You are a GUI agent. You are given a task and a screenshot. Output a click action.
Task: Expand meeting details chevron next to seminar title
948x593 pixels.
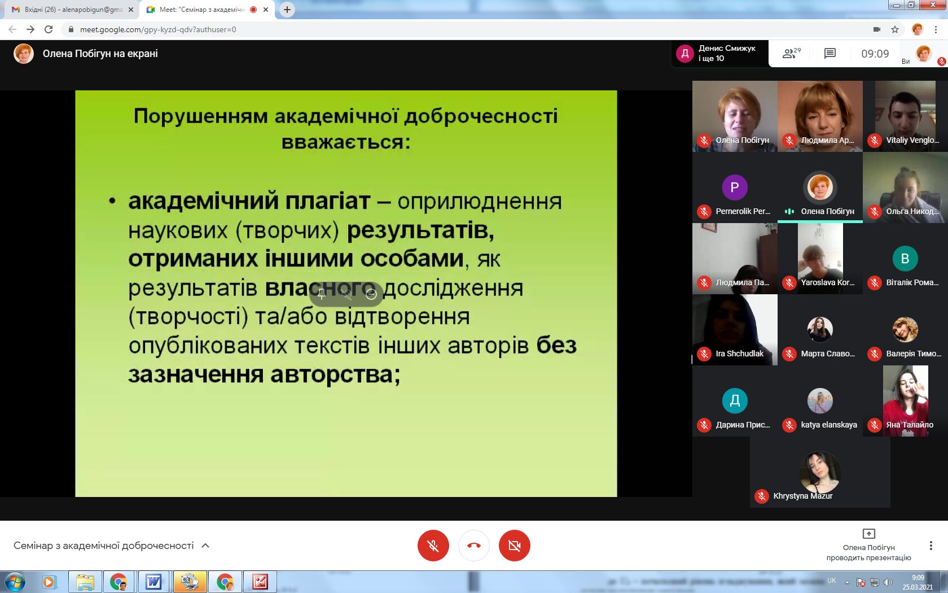coord(205,546)
